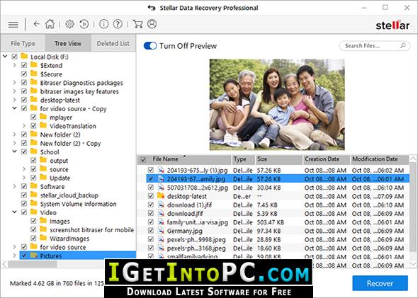Open the user account icon
This screenshot has width=418, height=298.
tap(152, 24)
